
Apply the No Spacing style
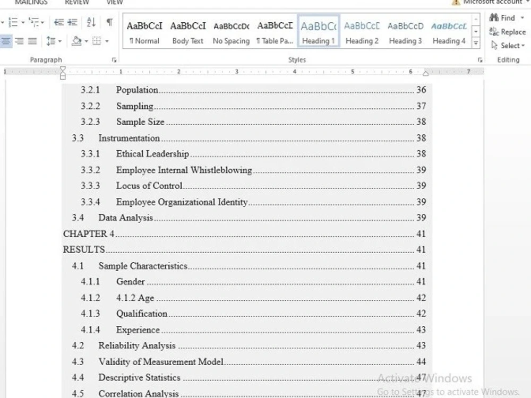coord(231,32)
